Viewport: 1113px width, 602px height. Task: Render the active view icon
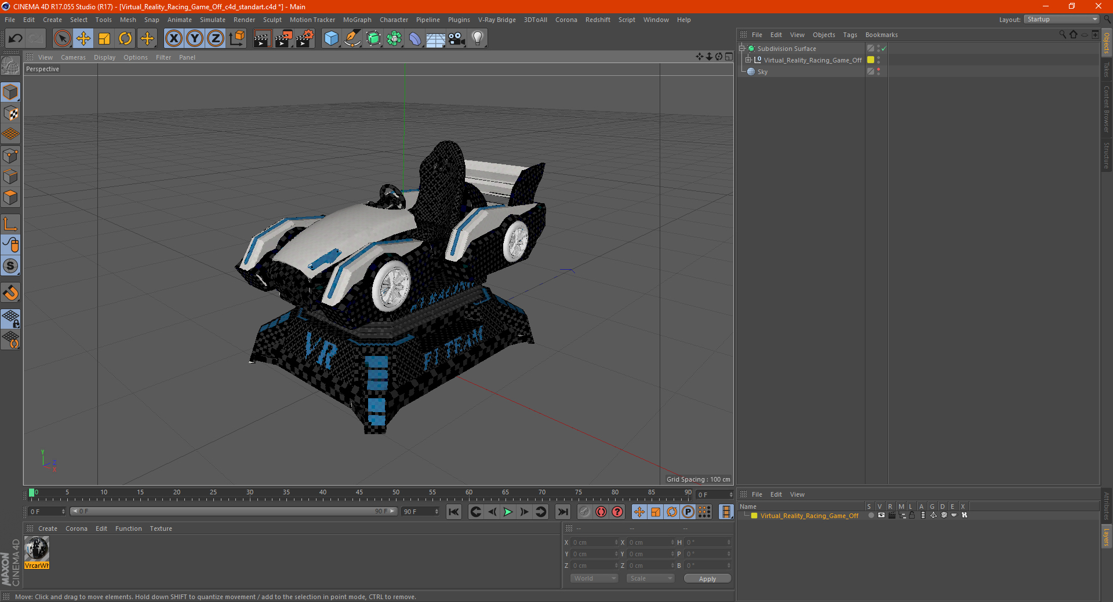point(262,39)
